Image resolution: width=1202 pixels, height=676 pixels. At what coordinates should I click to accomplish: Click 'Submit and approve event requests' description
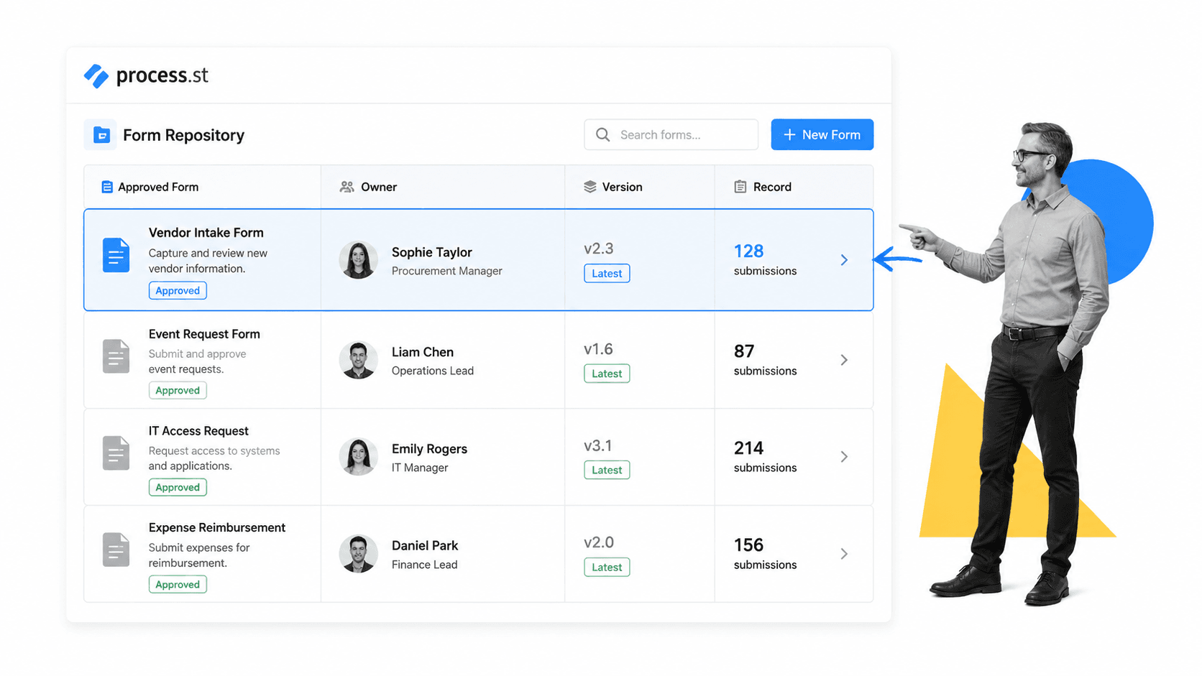pyautogui.click(x=197, y=361)
